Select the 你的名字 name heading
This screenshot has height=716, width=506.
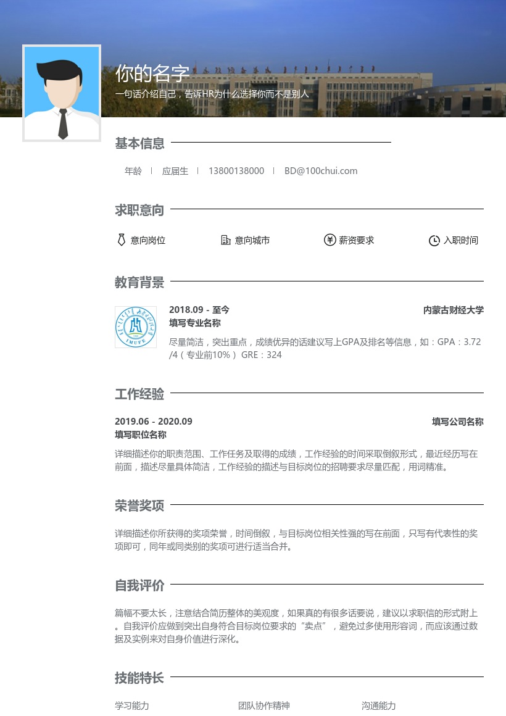152,73
